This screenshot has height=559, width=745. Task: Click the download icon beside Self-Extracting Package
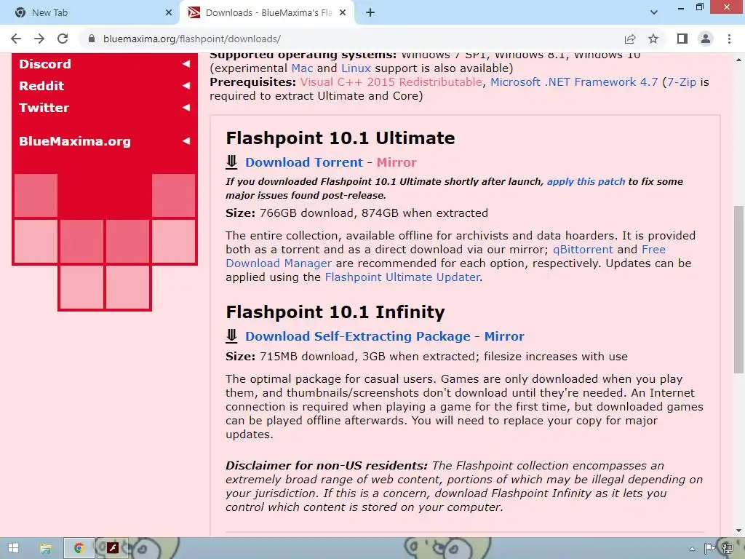(x=231, y=336)
